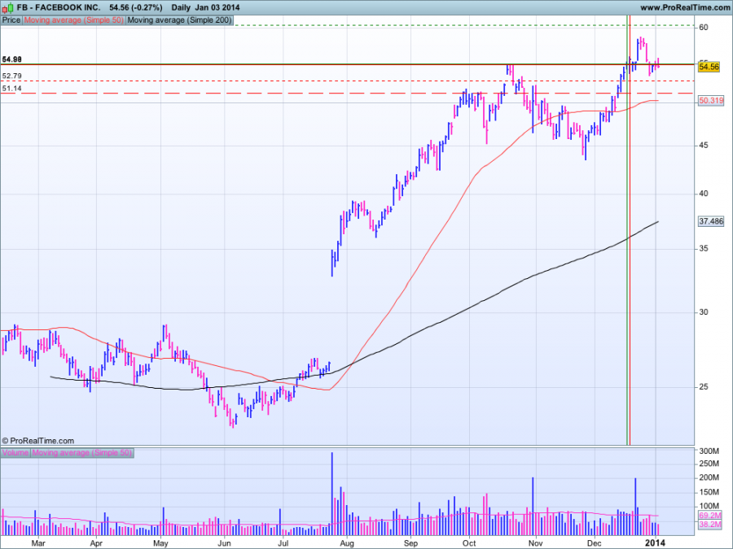Viewport: 733px width, 549px height.
Task: Click the Jan 03 2014 date
Action: 217,7
